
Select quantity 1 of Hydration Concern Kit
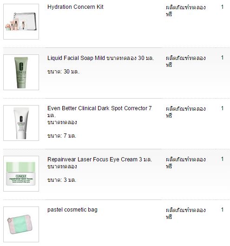[222, 7]
